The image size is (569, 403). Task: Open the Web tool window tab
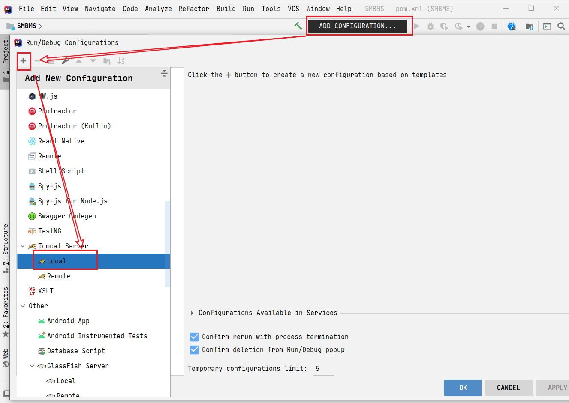[x=6, y=359]
